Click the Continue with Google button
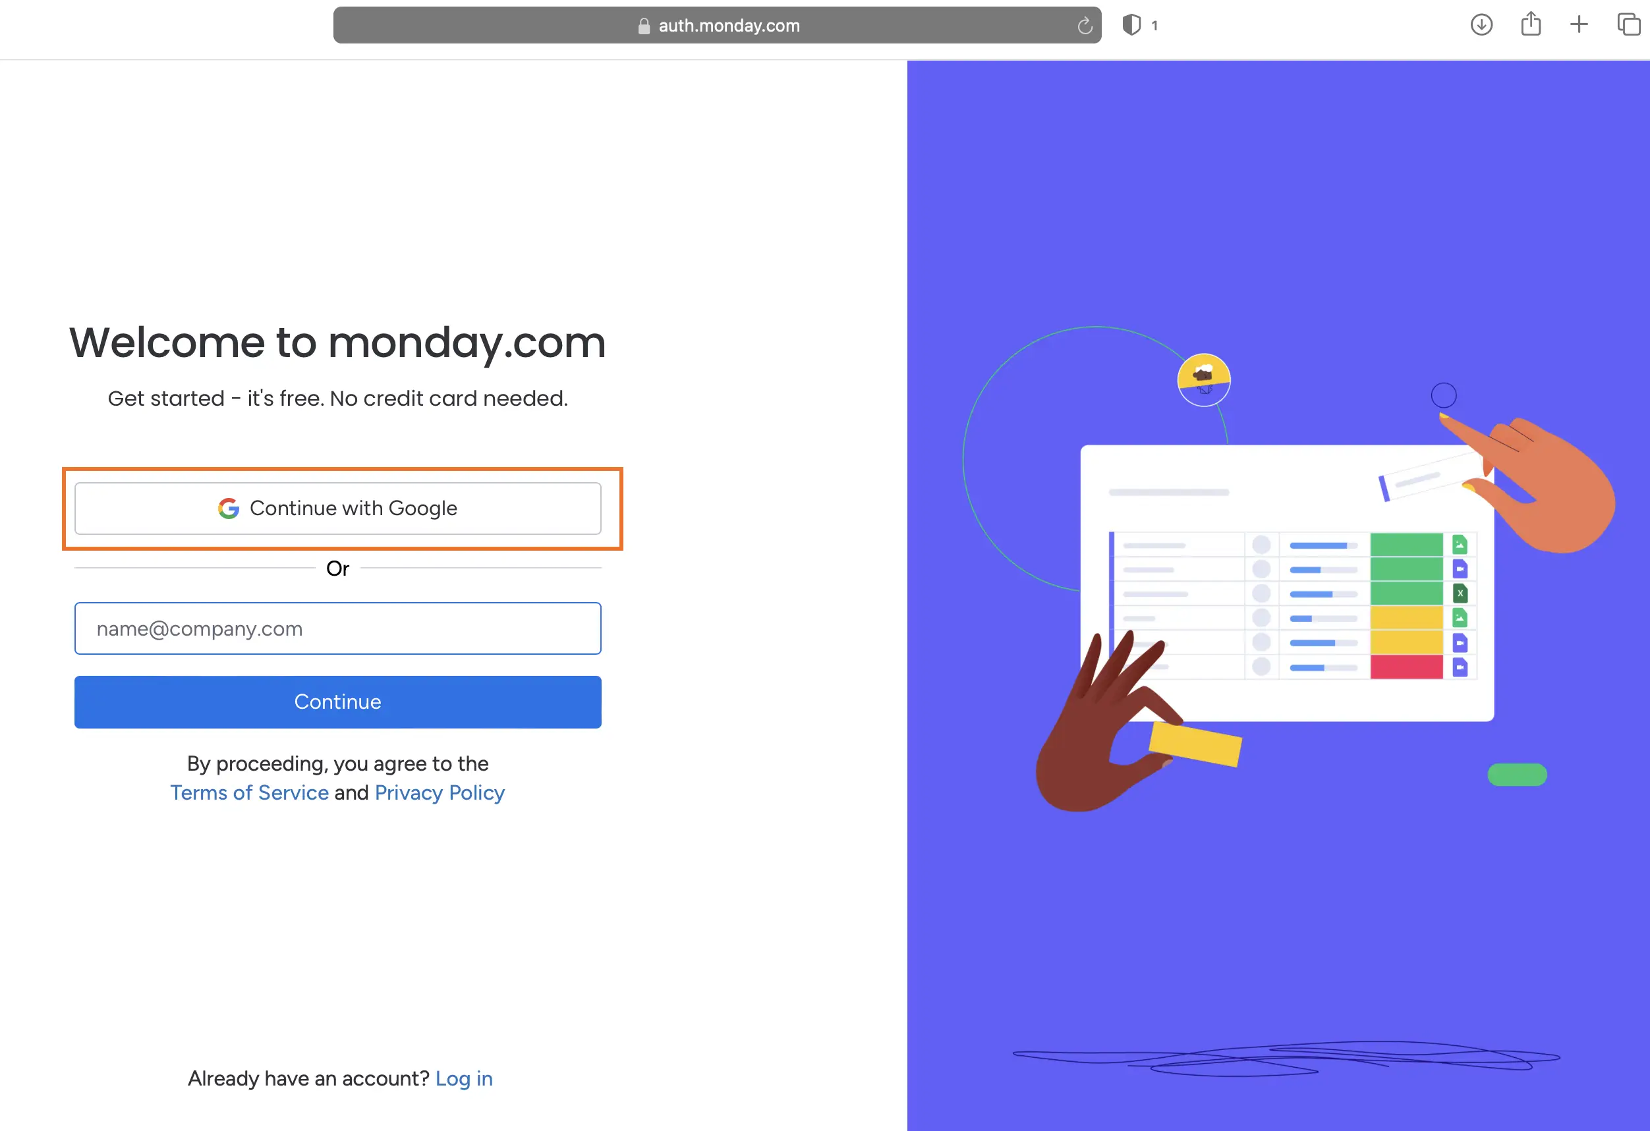Image resolution: width=1650 pixels, height=1131 pixels. click(337, 508)
